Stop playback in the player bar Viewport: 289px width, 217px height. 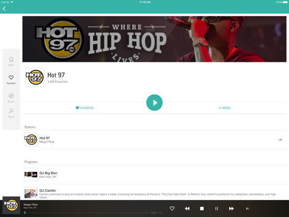pyautogui.click(x=202, y=209)
